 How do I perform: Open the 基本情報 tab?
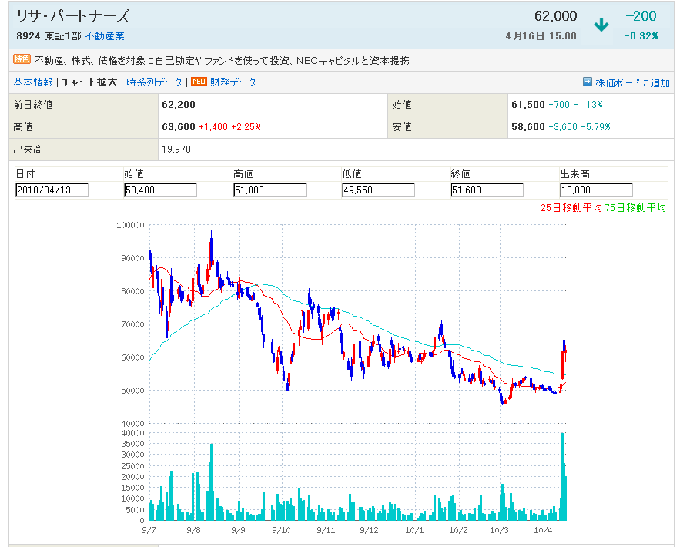pyautogui.click(x=33, y=82)
